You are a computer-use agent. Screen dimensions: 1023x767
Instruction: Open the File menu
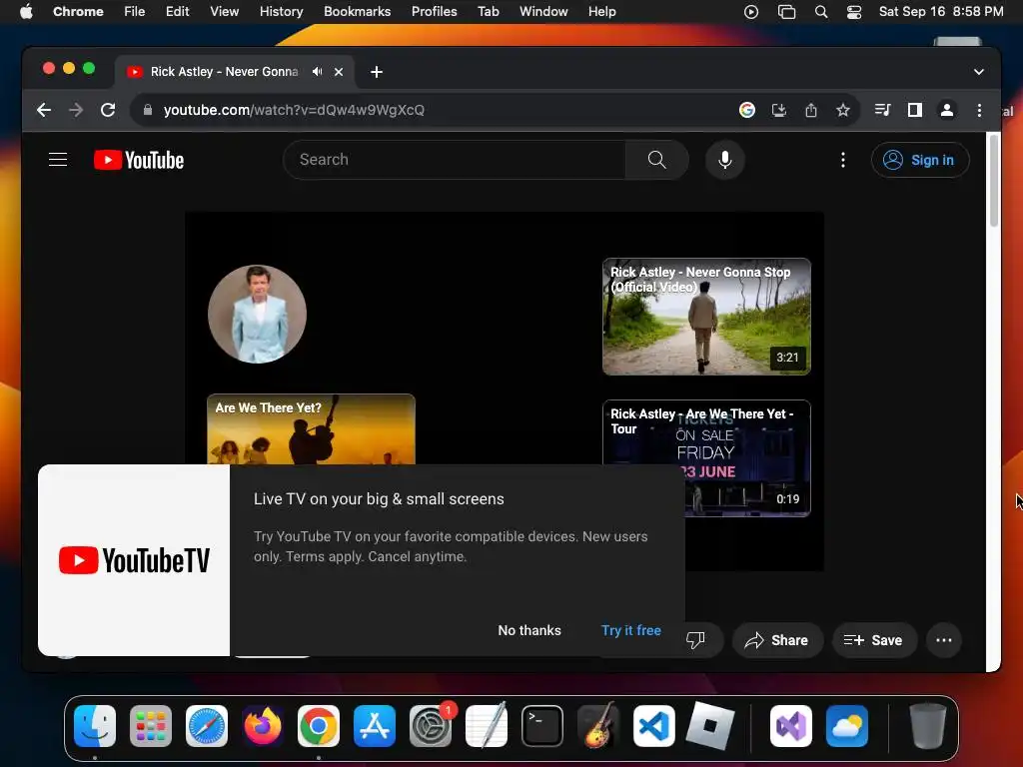[x=135, y=12]
